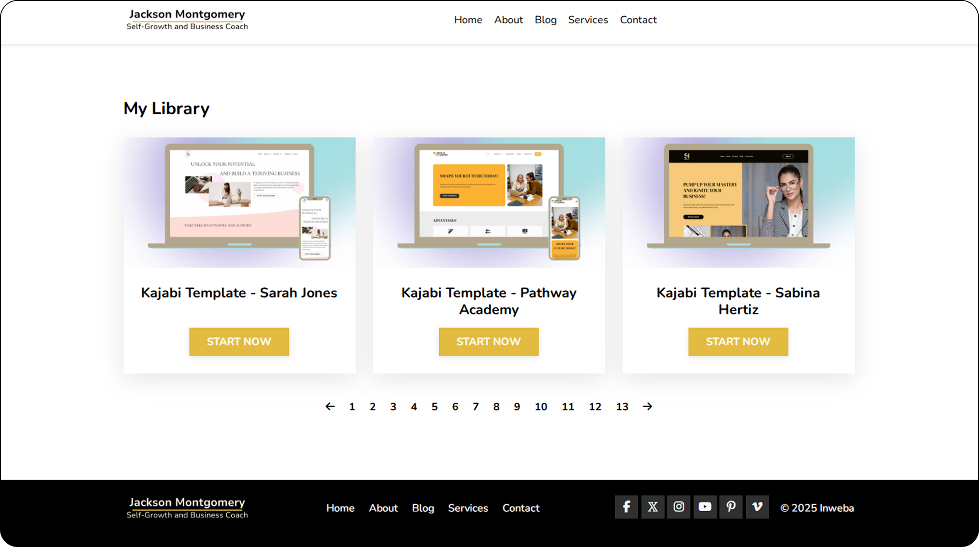Screen dimensions: 979x547
Task: Select Blog in the header menu
Action: (x=546, y=20)
